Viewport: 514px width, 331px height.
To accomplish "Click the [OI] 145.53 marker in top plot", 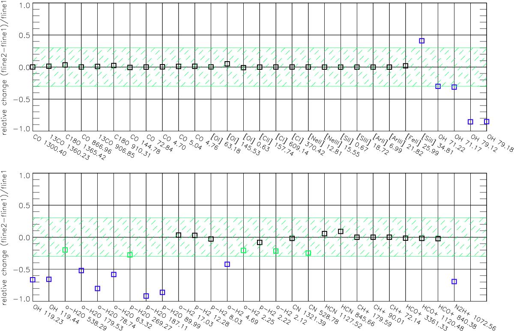I will point(227,64).
